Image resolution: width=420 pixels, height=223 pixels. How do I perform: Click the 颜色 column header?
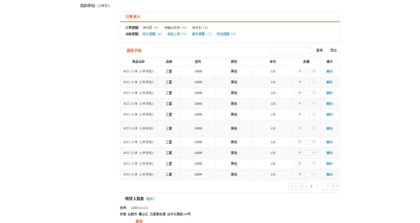click(x=234, y=62)
